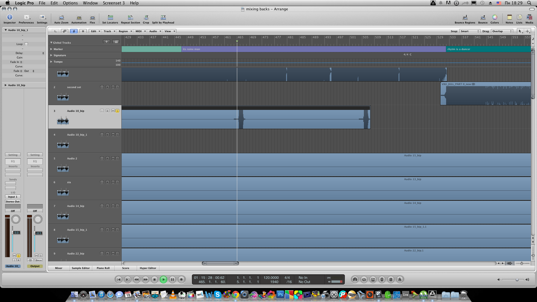Adjust the master volume slider
Screen dimensions: 537x302
pos(517,280)
